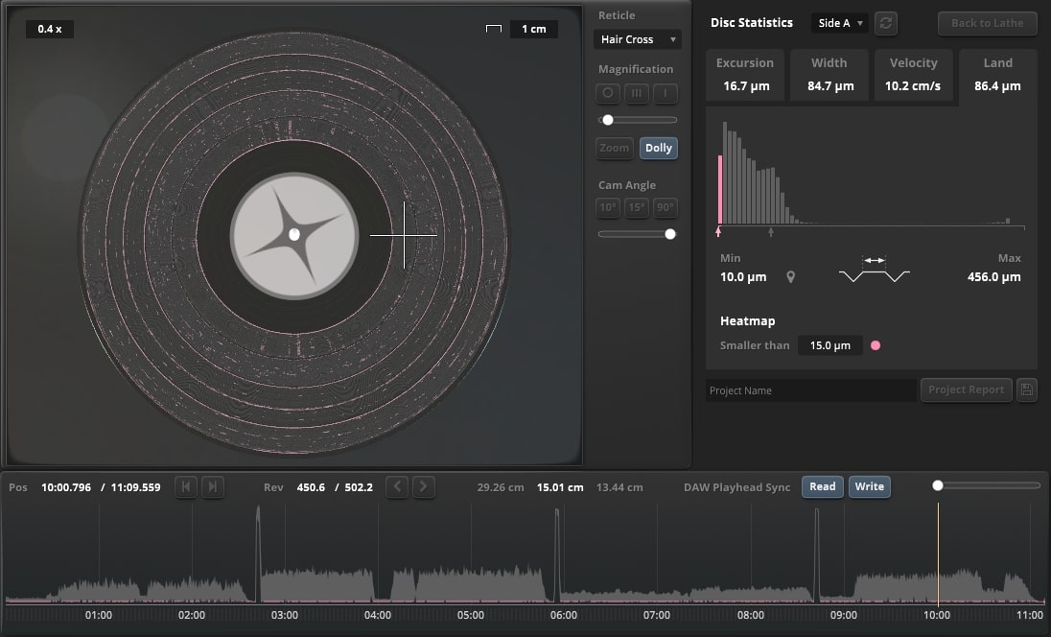The width and height of the screenshot is (1051, 637).
Task: Select the triple-bar magnification preset icon
Action: (x=637, y=94)
